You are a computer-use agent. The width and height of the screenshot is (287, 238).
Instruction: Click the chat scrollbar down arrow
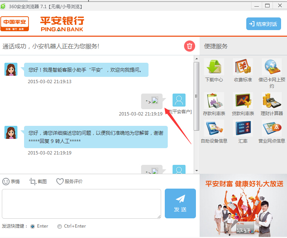(197, 170)
